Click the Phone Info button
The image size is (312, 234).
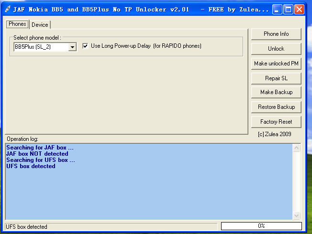click(x=276, y=34)
